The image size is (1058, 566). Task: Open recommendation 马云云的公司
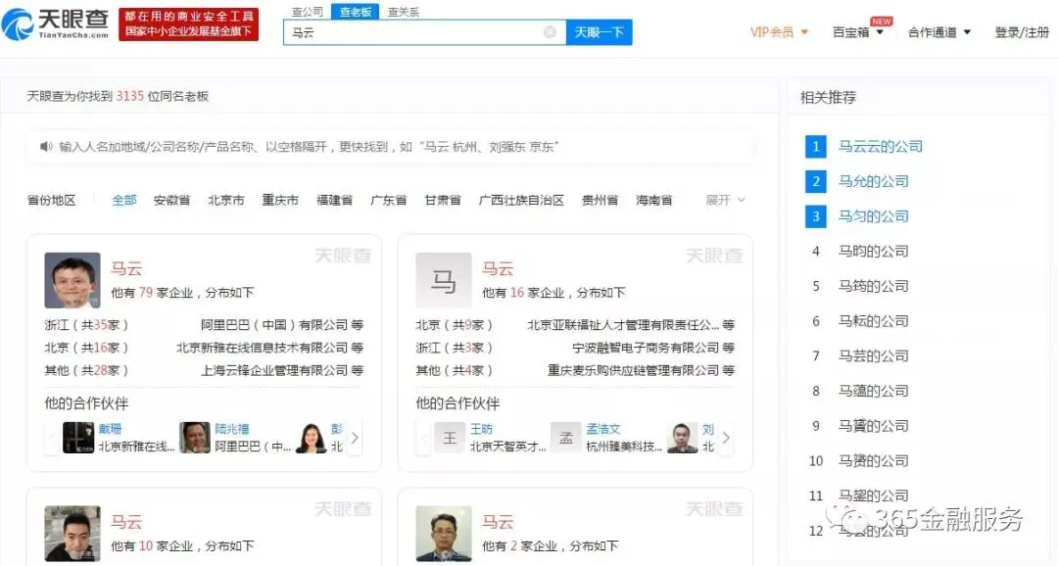point(880,146)
